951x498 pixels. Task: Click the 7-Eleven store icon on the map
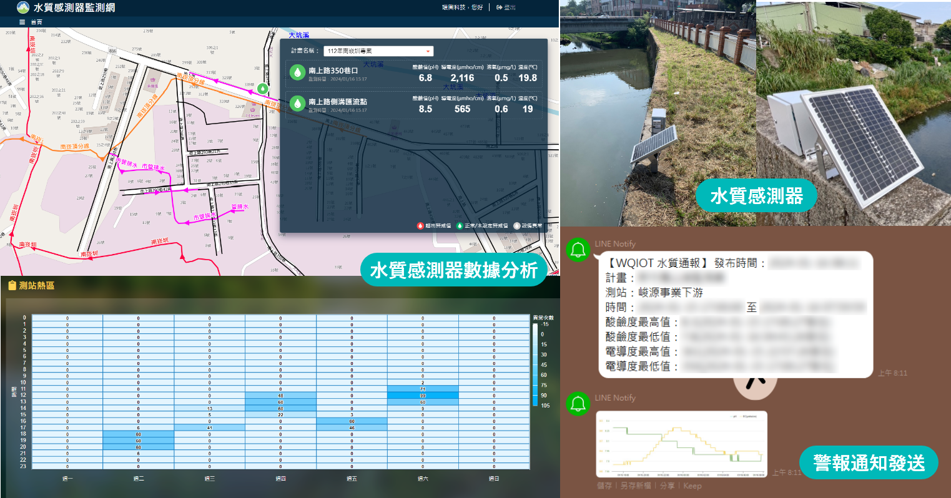pyautogui.click(x=253, y=109)
